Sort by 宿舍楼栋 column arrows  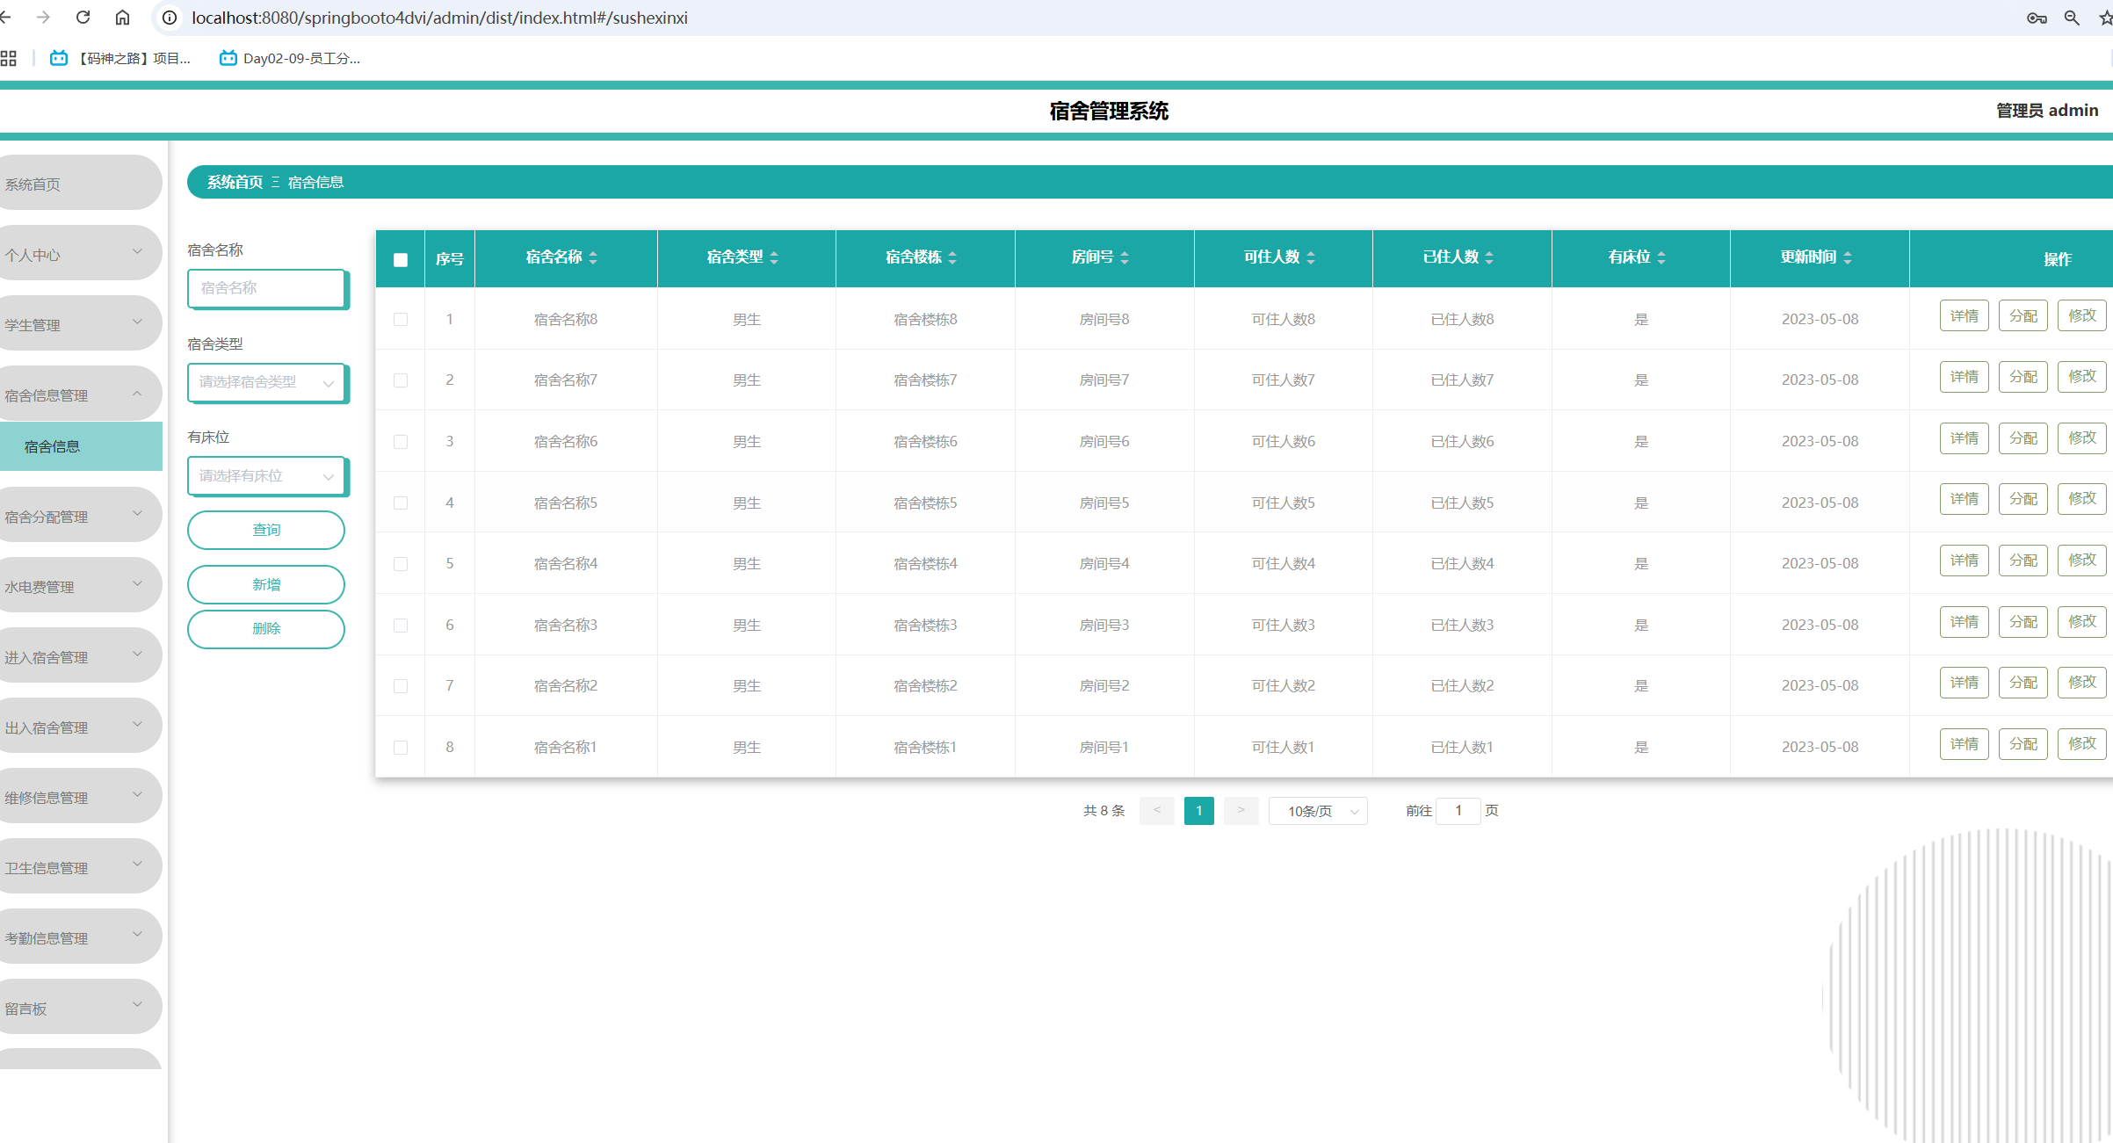click(x=952, y=257)
